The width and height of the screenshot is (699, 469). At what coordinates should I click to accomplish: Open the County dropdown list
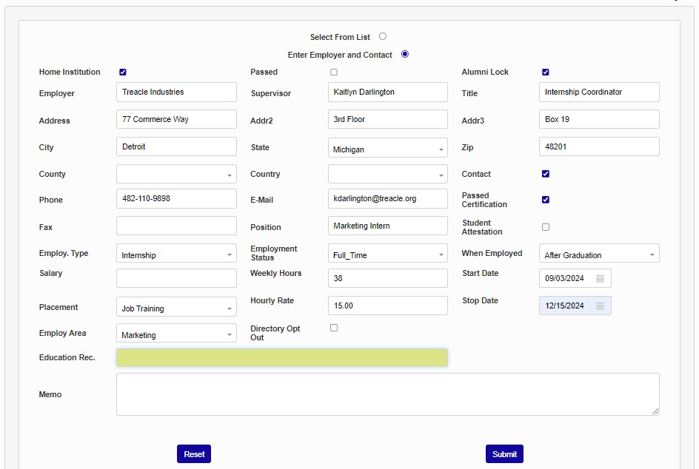176,175
